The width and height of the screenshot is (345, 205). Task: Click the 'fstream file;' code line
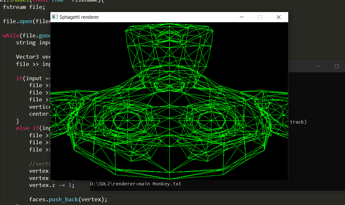coord(24,7)
